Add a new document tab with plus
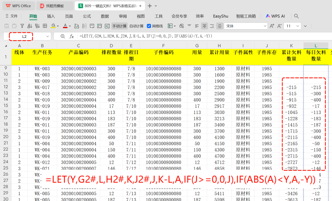Image resolution: width=332 pixels, height=201 pixels. (150, 6)
